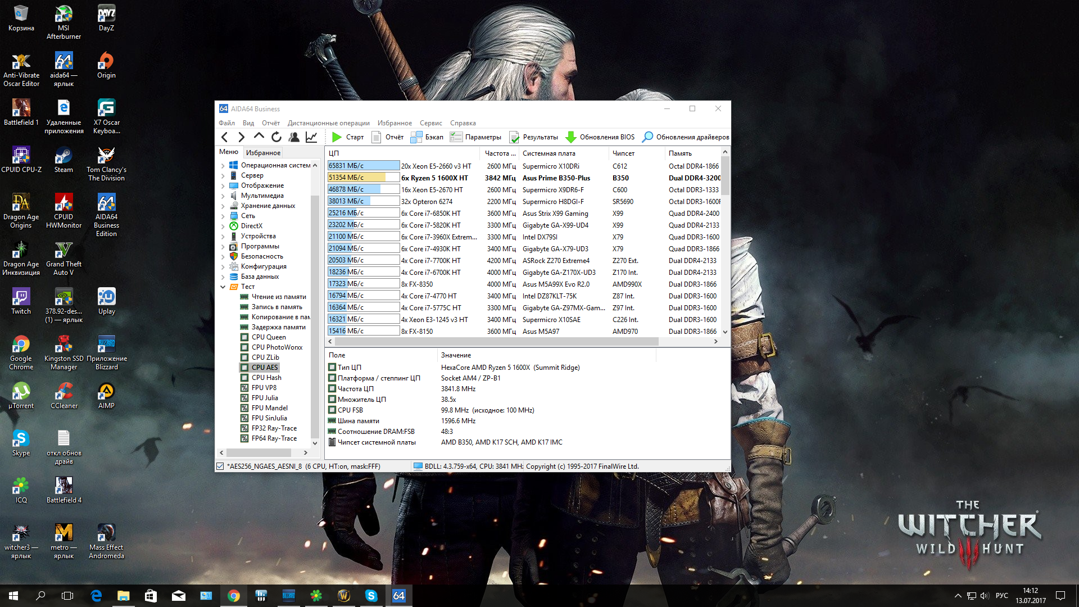
Task: Click the user profile icon in toolbar
Action: click(x=294, y=137)
